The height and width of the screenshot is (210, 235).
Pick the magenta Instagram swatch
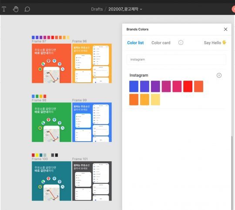coord(166,86)
